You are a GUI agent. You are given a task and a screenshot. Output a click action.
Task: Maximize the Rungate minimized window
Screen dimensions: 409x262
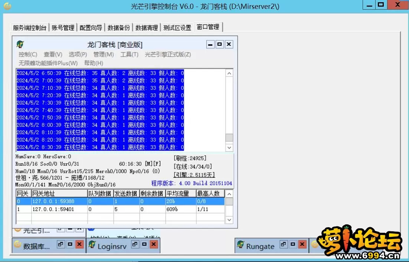tap(293, 244)
